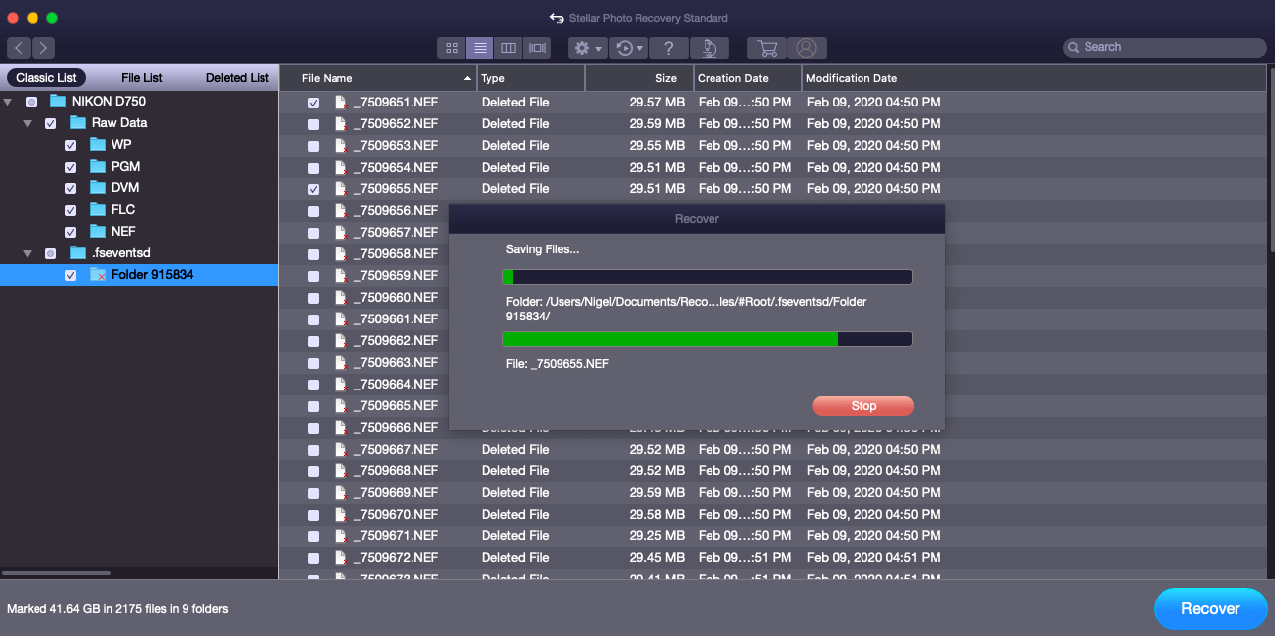Focus the Search input field

click(1164, 47)
